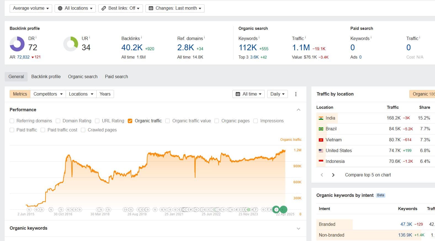Click the UR donut chart icon
Image resolution: width=435 pixels, height=241 pixels.
(x=71, y=44)
